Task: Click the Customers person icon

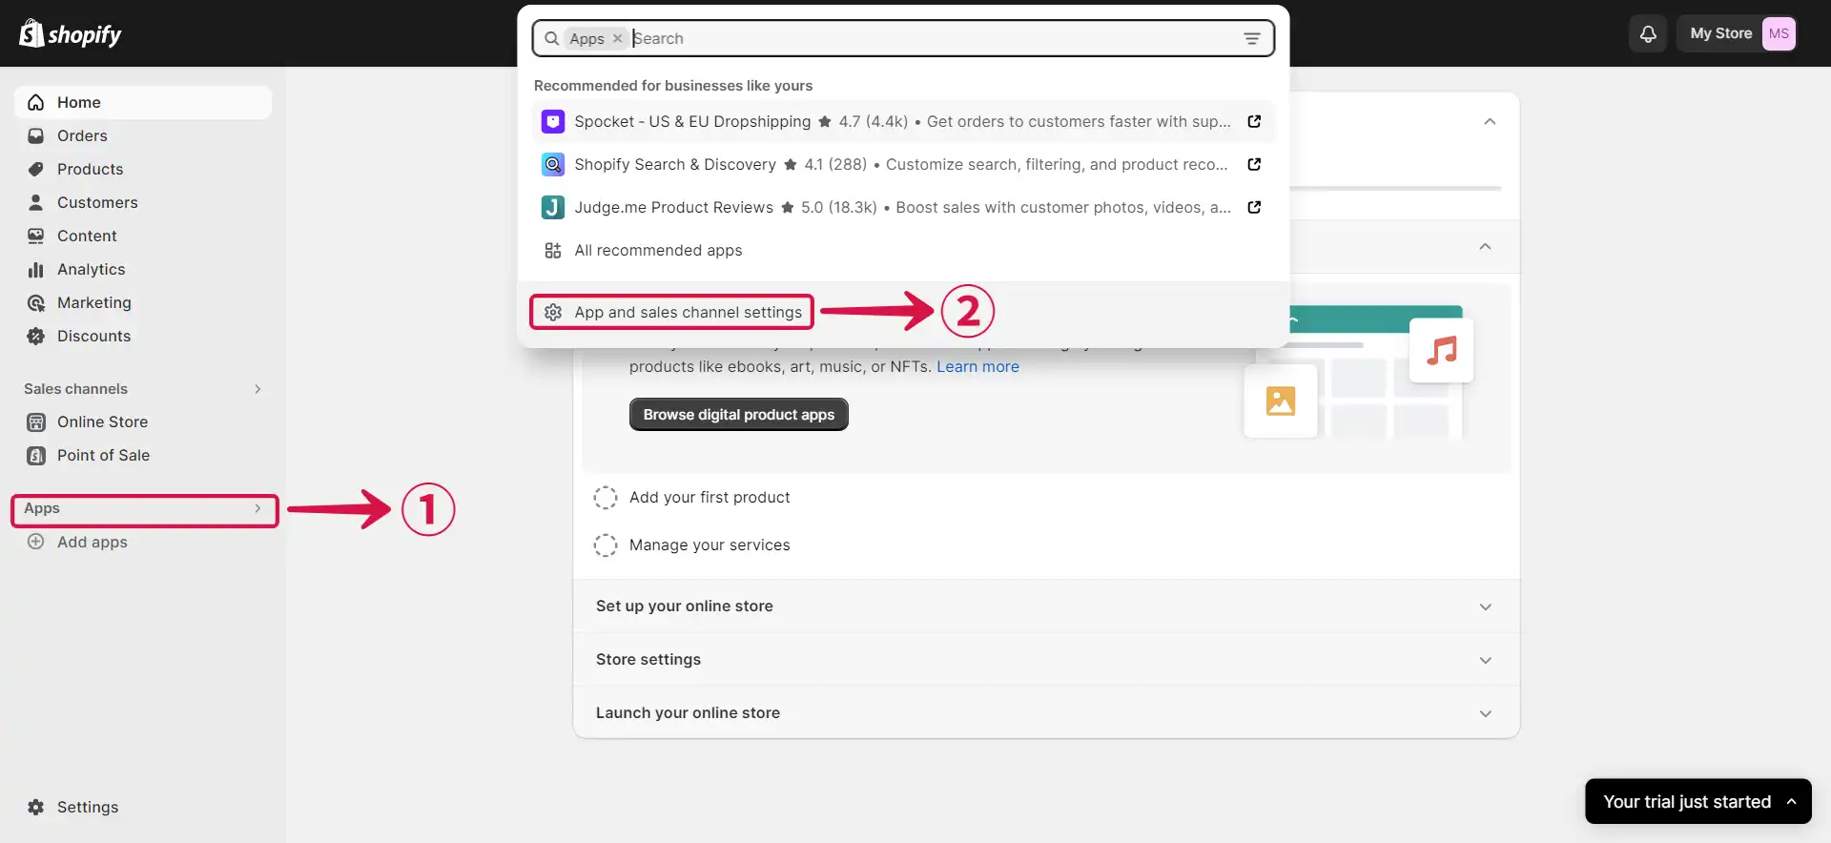Action: coord(36,203)
